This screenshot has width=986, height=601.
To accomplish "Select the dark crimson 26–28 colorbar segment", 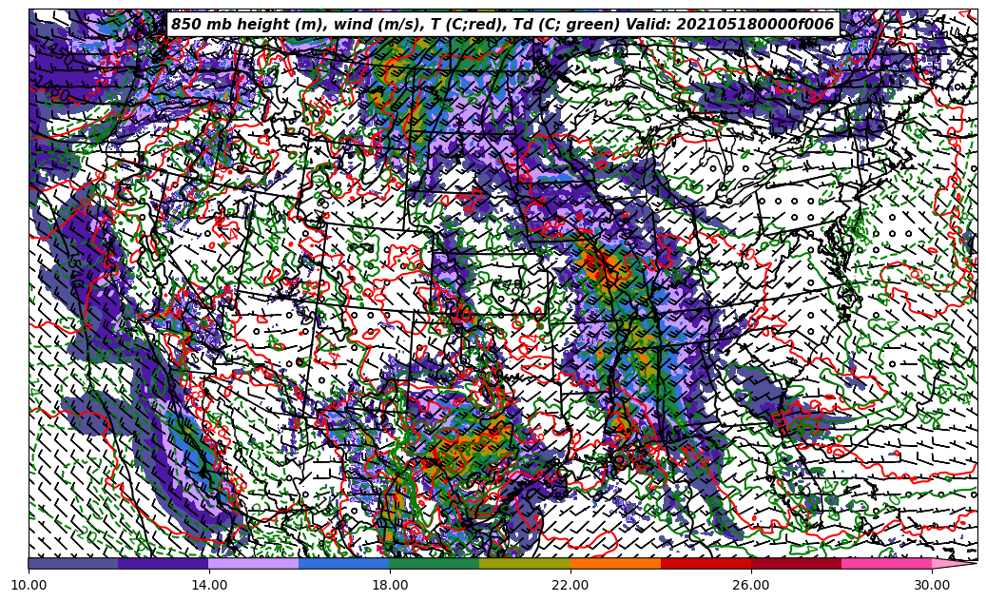I will tap(796, 563).
